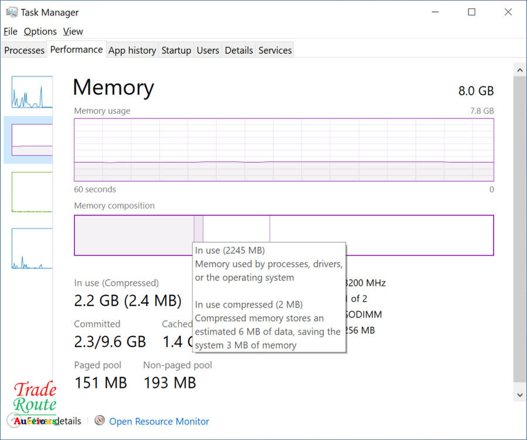Go to the App history tab
The width and height of the screenshot is (527, 440).
point(132,50)
